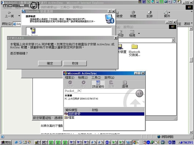The height and width of the screenshot is (145, 194).
Task: Click the Bluetooth taskbar button
Action: (x=108, y=142)
